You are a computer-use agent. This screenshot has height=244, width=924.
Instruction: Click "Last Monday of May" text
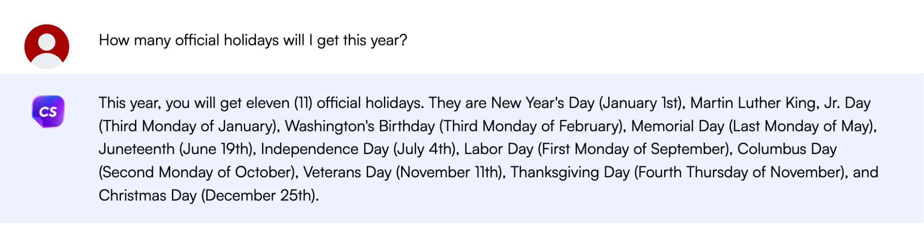tap(801, 127)
